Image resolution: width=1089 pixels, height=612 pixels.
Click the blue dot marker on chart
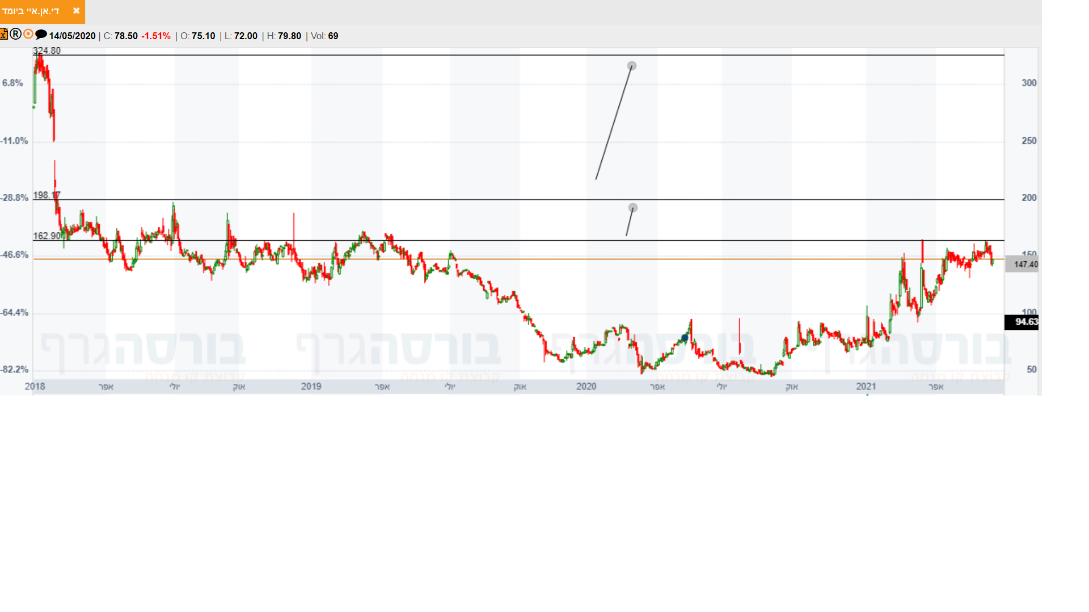685,338
